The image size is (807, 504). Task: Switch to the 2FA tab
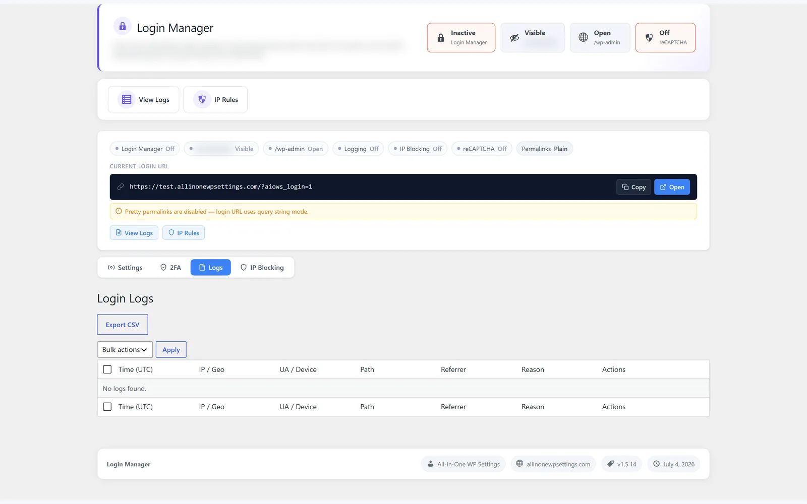point(170,268)
